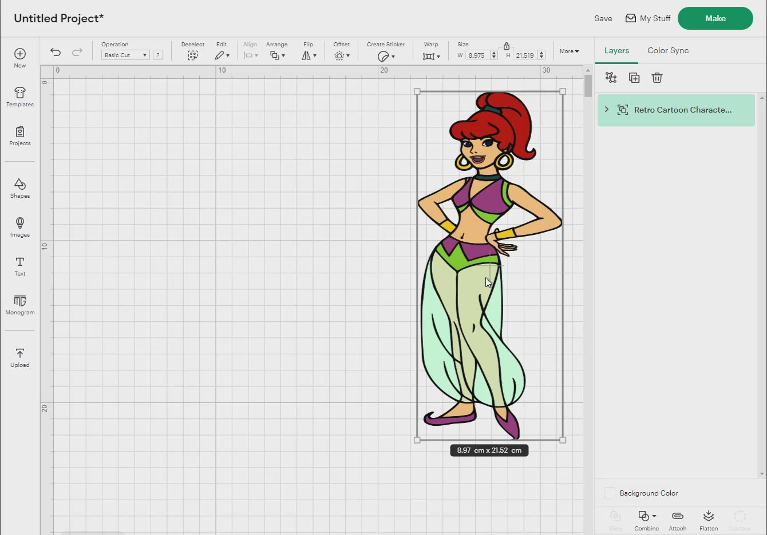Screen dimensions: 767x535
Task: Open the Offset tool
Action: (342, 51)
